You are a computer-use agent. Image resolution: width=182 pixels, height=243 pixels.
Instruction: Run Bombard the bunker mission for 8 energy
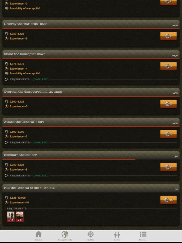pos(168,167)
